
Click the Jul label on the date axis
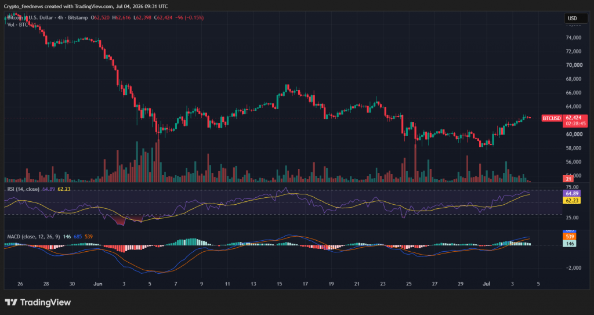[x=486, y=284]
